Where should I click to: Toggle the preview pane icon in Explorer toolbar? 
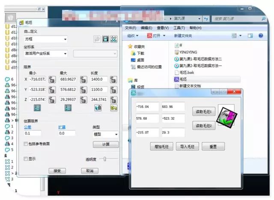tap(250, 36)
